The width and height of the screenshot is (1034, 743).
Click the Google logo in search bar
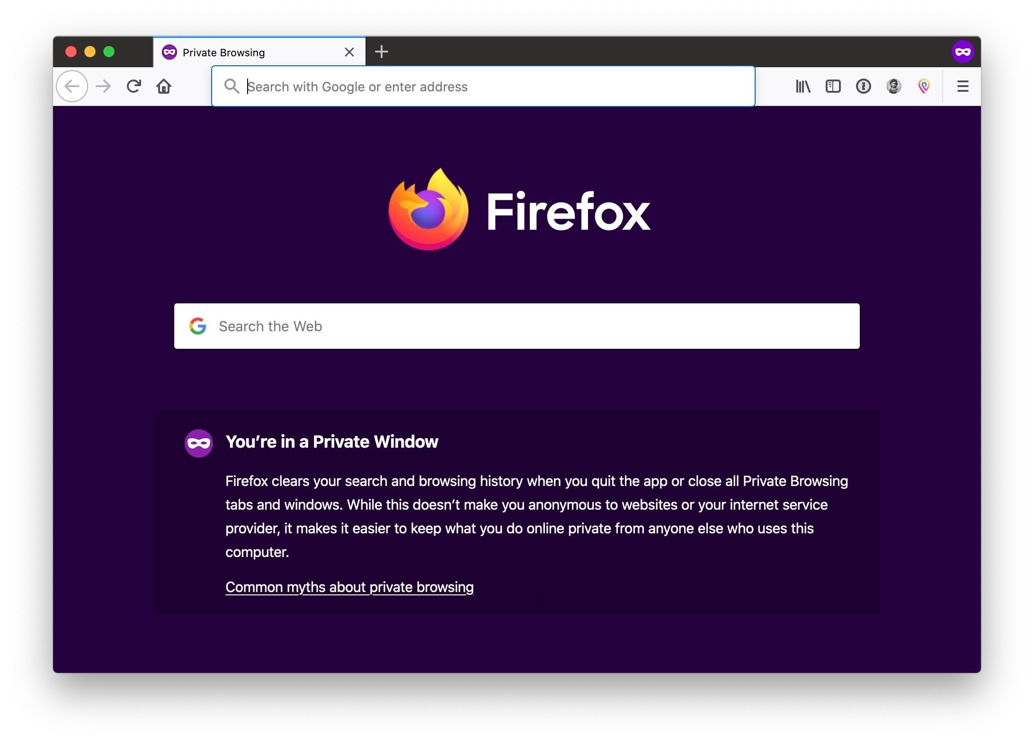(197, 325)
